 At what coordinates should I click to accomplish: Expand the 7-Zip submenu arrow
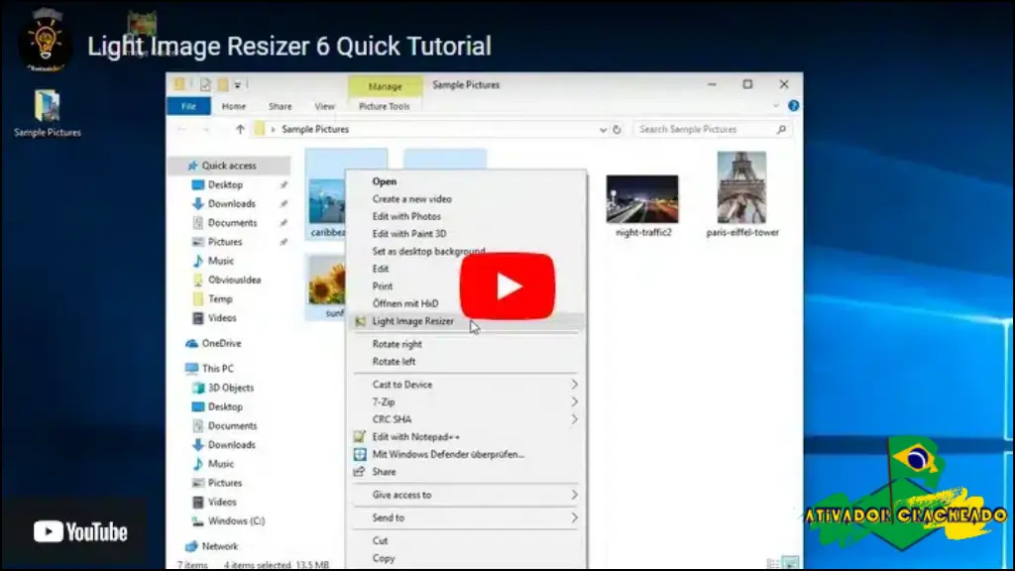point(574,402)
